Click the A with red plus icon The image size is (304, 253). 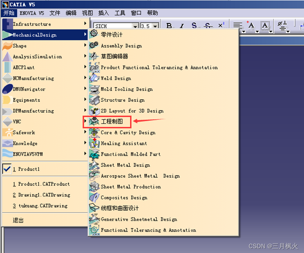click(251, 25)
